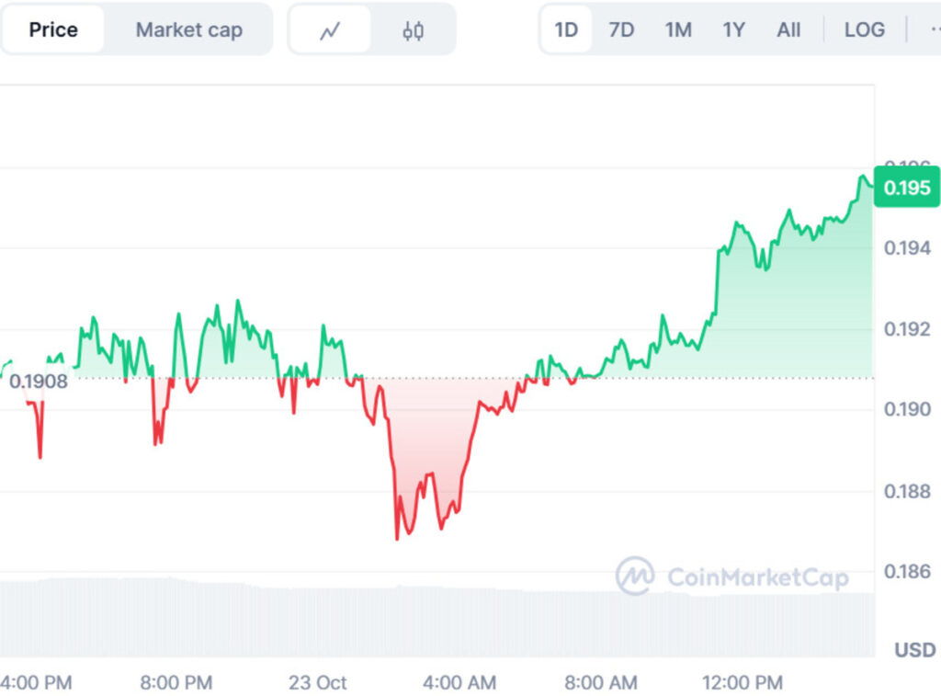This screenshot has width=941, height=696.
Task: Click the 0.1908 baseline price label
Action: [38, 380]
